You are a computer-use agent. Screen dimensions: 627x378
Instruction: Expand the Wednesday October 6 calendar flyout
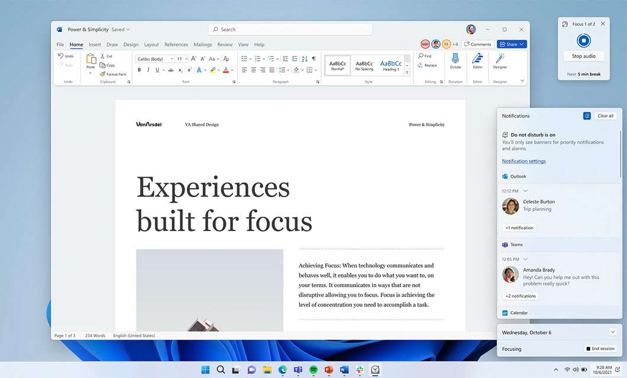614,332
